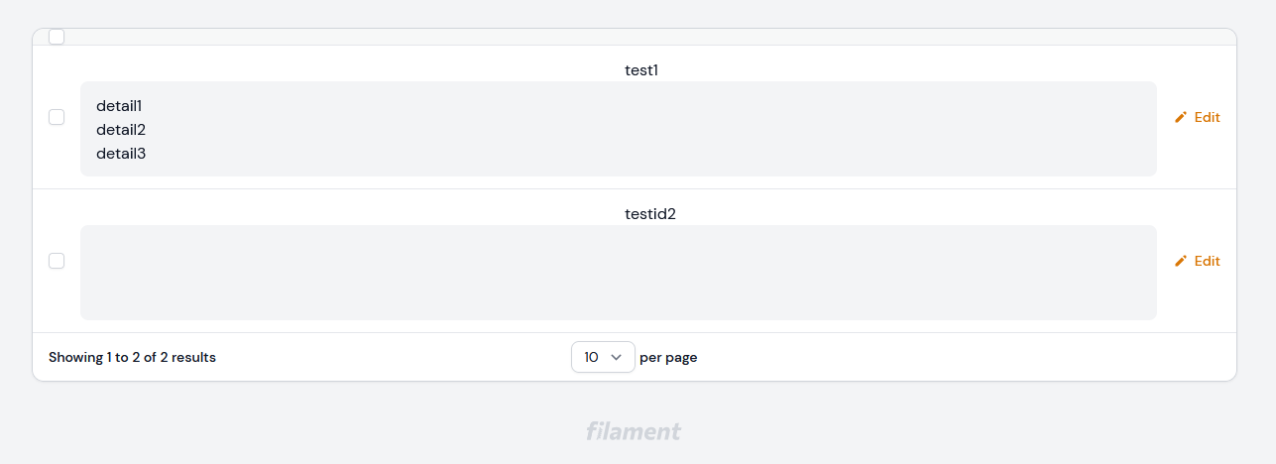The height and width of the screenshot is (464, 1276).
Task: Click the detail3 line in the test1 record
Action: point(121,154)
